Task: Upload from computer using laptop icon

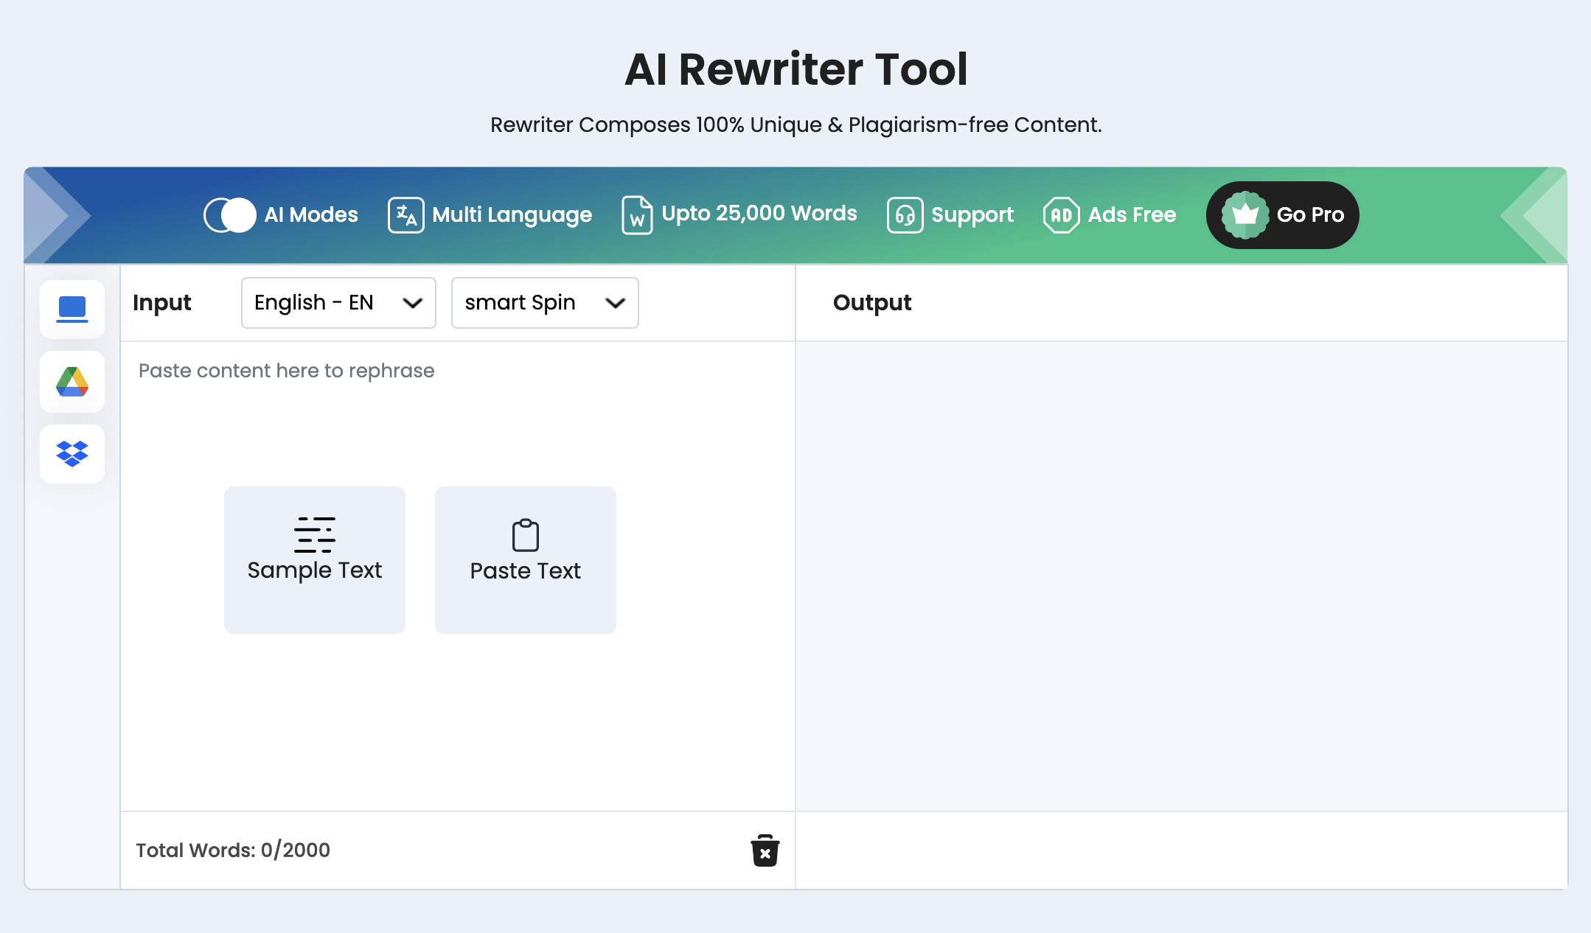Action: (72, 310)
